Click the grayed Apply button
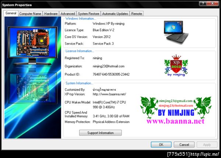The height and width of the screenshot is (158, 221). point(207,144)
